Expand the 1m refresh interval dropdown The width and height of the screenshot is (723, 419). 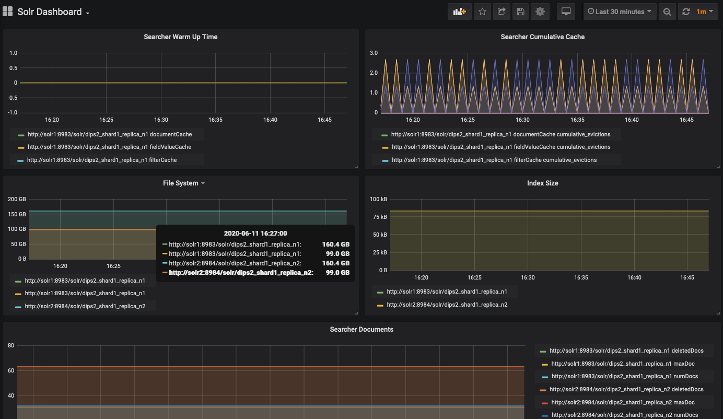pos(705,11)
